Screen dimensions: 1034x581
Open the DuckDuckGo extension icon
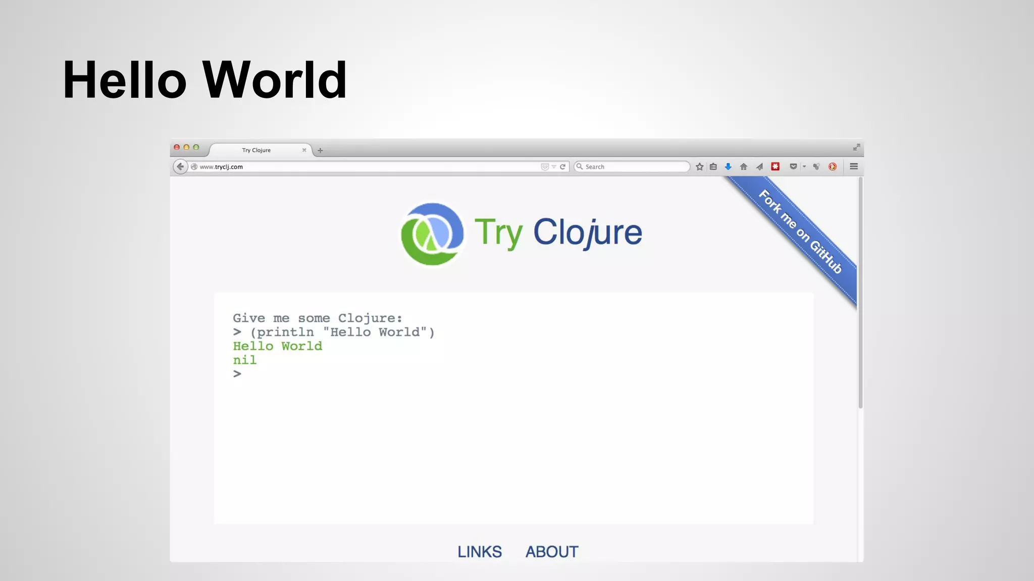point(833,166)
